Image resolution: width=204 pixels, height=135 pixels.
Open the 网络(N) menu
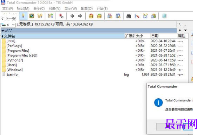tap(54, 8)
